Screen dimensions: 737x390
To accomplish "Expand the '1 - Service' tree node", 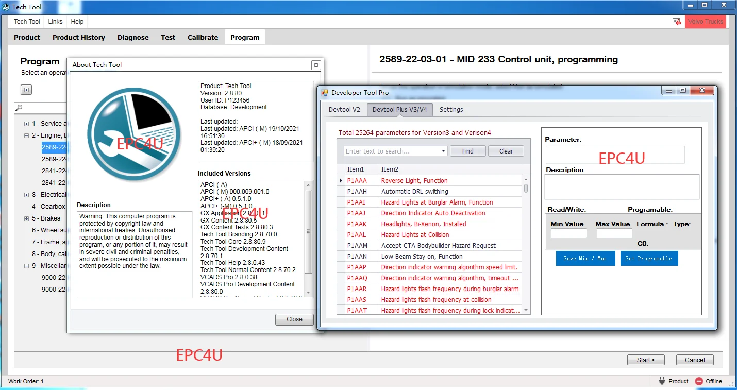I will [26, 124].
